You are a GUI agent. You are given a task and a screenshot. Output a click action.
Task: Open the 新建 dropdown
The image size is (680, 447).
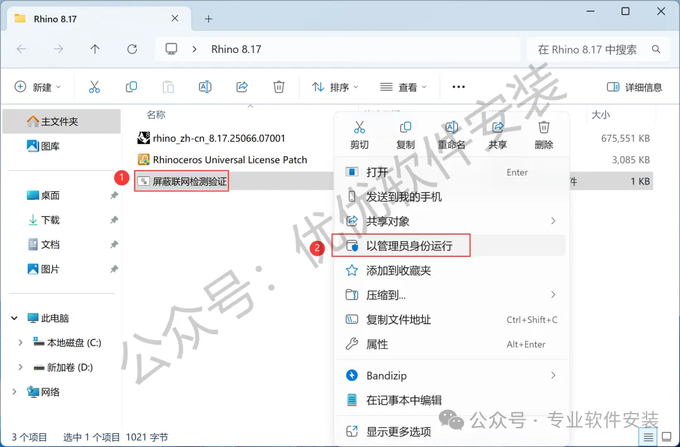tap(38, 87)
